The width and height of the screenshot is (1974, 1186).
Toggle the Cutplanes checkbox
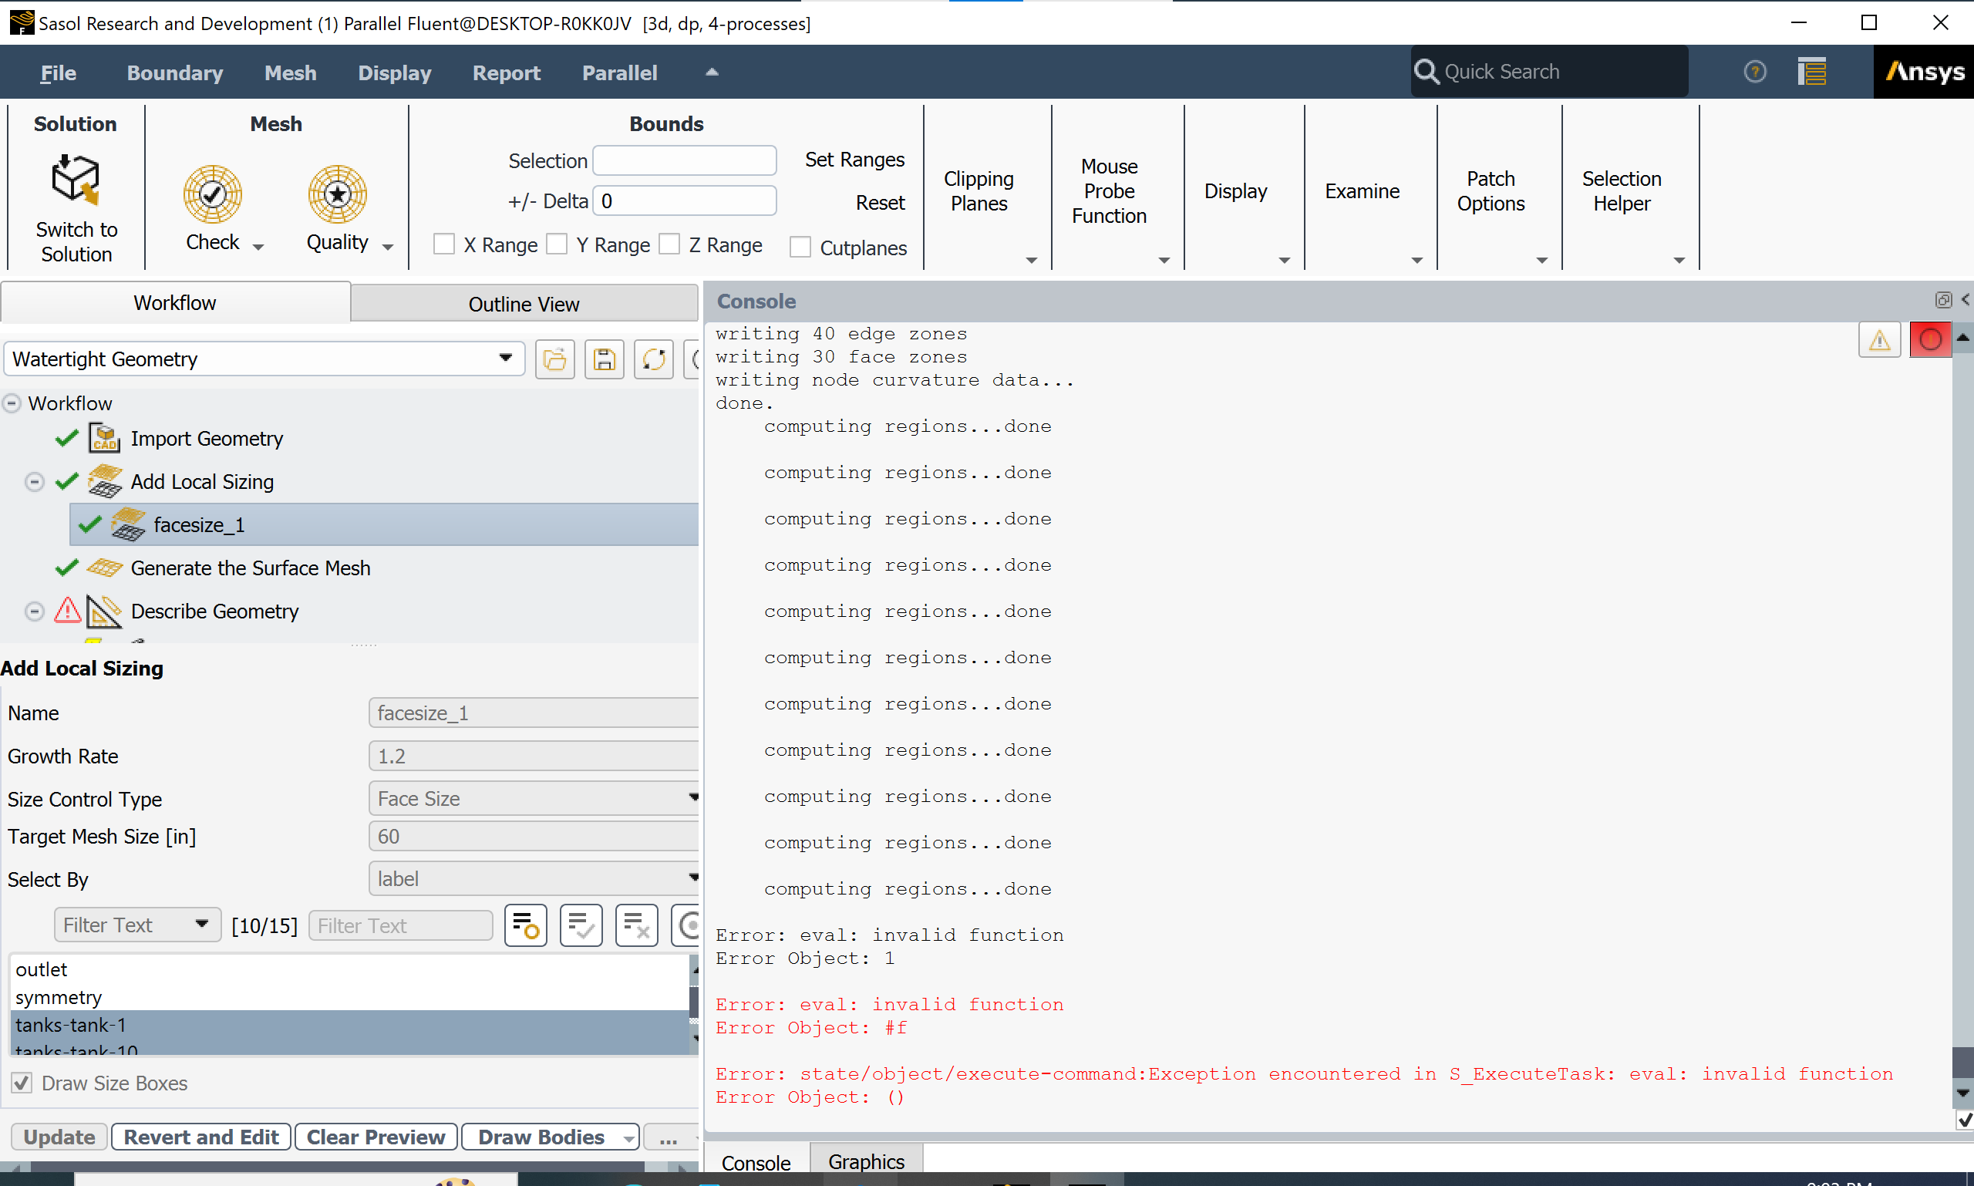pos(800,247)
